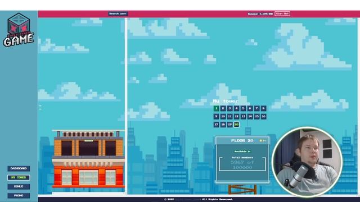360x202 pixels.
Task: Click the My tower heading
Action: coord(226,101)
